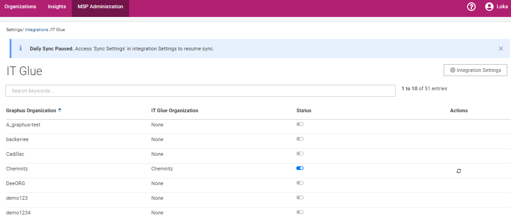Dismiss the Daily Sync Paused banner
Screen dimensions: 511x219
(x=501, y=49)
